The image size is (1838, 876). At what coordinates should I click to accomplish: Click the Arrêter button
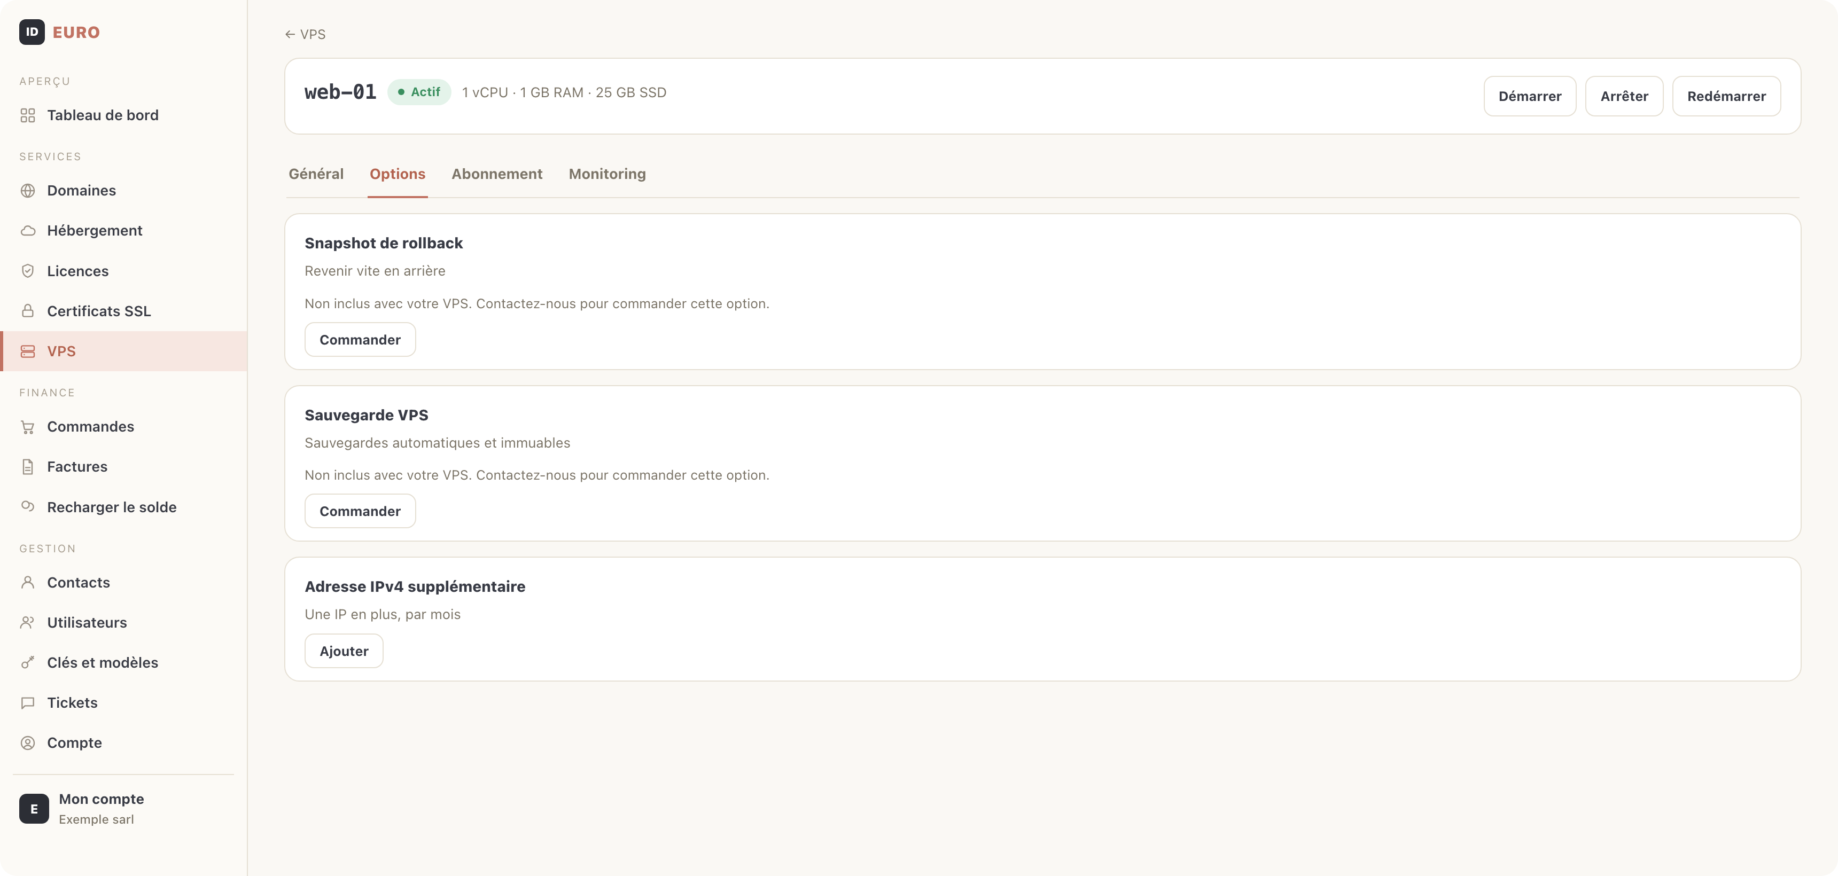coord(1624,96)
